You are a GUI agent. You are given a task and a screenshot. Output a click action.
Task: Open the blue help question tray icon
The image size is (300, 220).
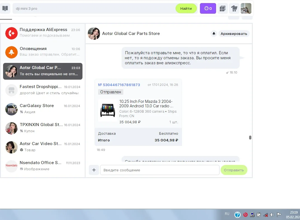coord(237,215)
